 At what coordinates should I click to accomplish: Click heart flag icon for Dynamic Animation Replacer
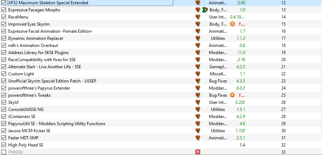[198, 38]
